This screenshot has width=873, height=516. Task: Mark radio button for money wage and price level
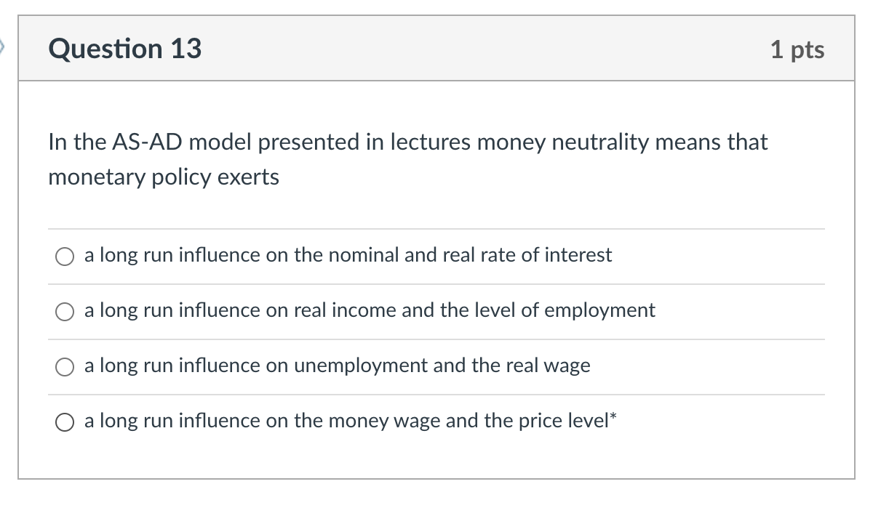[65, 422]
